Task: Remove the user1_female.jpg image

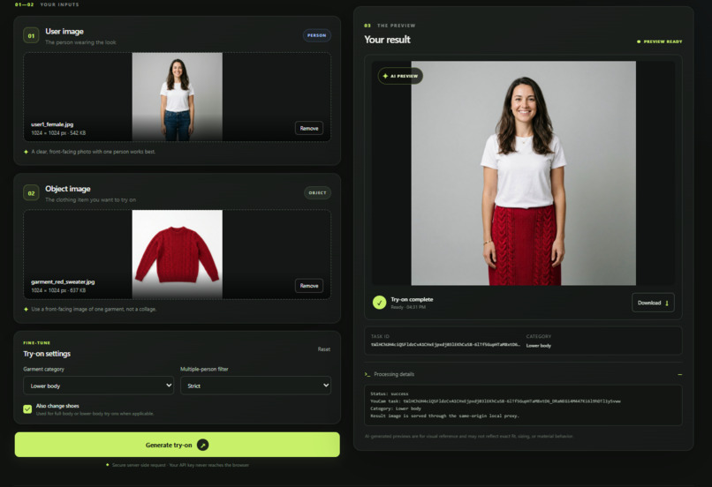Action: pos(309,128)
